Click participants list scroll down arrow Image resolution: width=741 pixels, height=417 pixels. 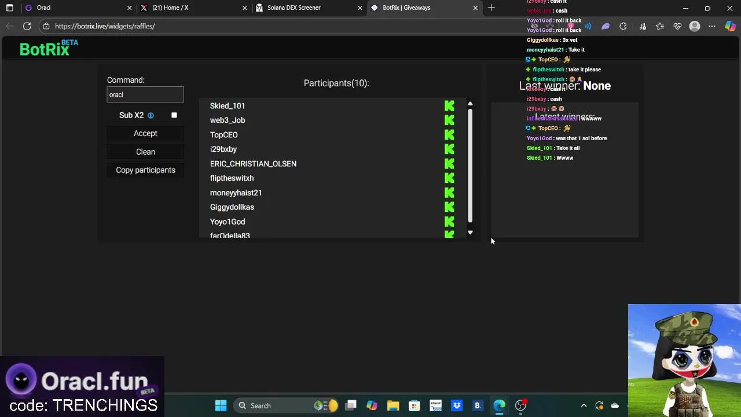tap(470, 232)
